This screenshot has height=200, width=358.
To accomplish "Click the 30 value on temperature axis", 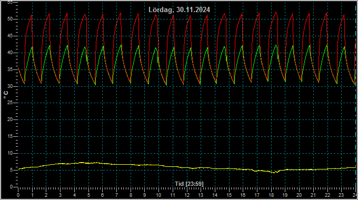I will point(10,86).
